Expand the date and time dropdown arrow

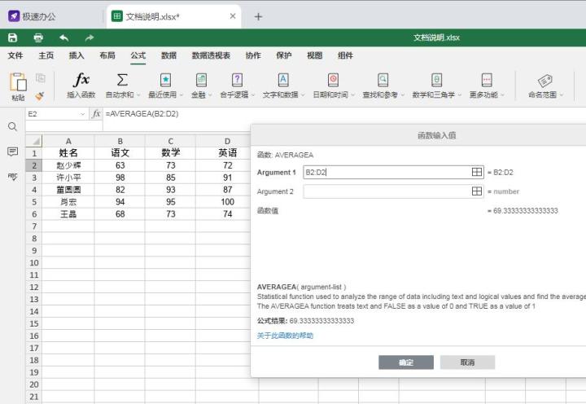352,95
